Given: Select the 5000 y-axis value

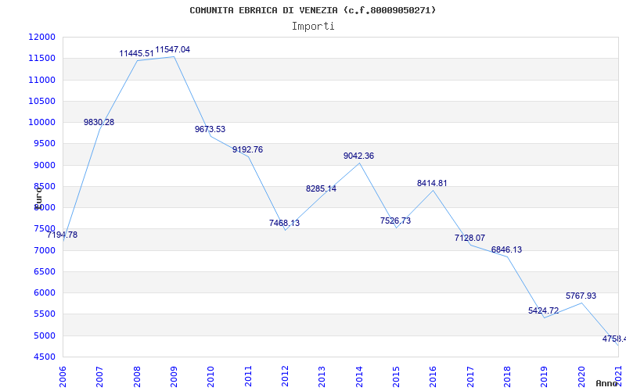Looking at the screenshot, I should [x=44, y=335].
